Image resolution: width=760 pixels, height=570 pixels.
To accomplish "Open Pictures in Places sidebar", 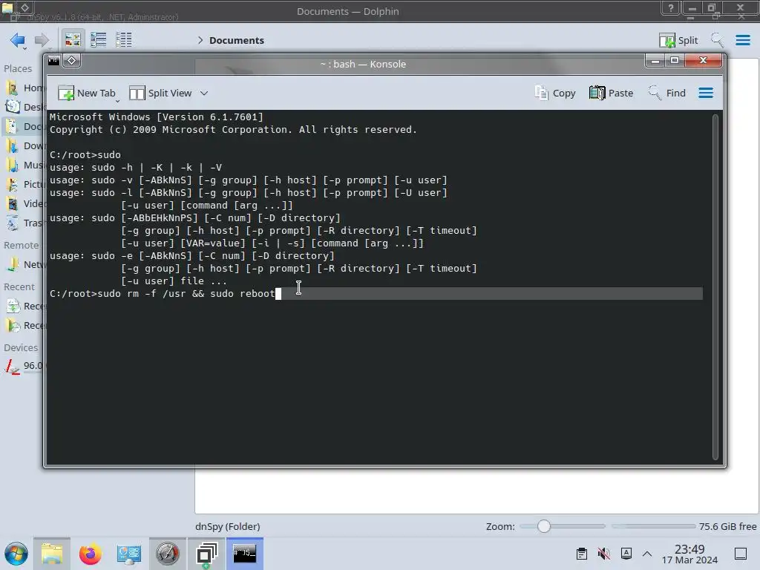I will 24,184.
